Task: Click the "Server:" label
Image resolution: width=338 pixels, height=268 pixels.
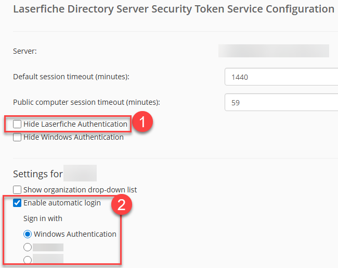Action: click(25, 51)
